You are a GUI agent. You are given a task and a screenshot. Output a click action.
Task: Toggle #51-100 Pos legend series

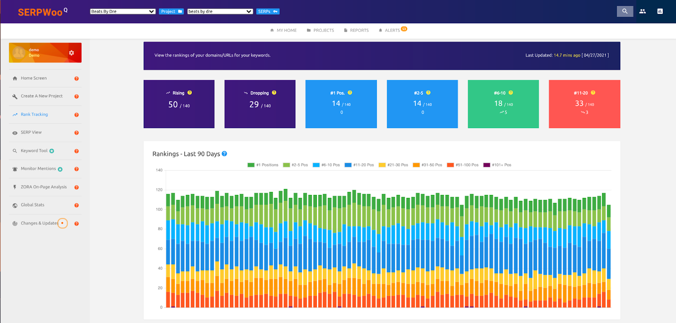pos(463,165)
